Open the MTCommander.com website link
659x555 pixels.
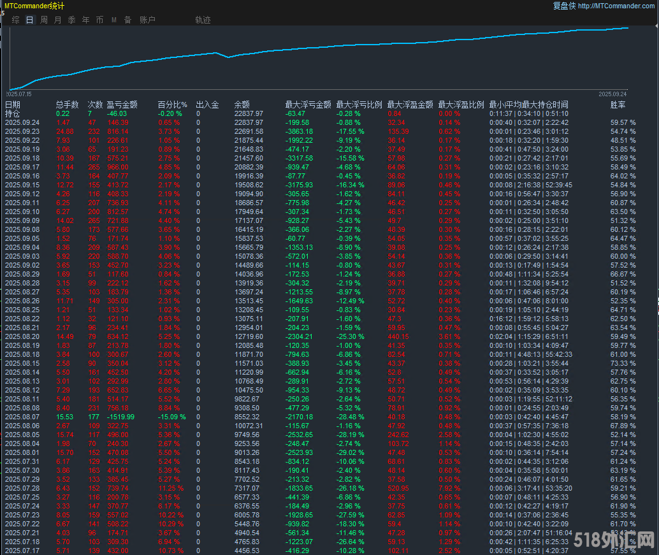616,6
